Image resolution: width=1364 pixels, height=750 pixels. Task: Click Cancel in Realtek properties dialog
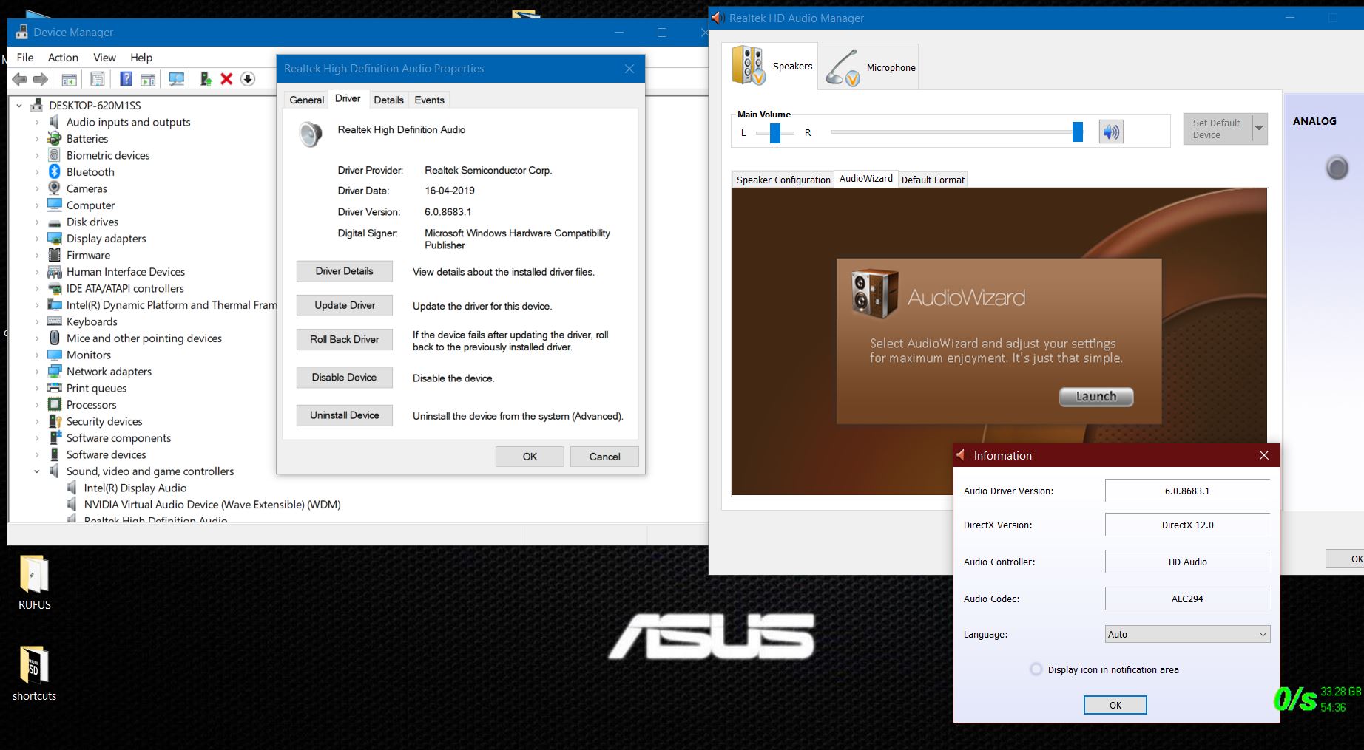point(604,457)
